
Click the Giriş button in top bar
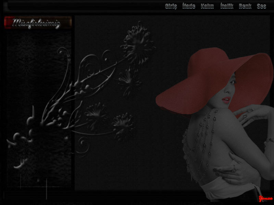tap(171, 6)
